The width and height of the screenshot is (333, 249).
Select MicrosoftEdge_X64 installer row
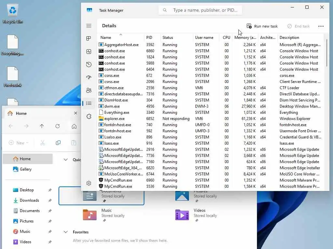211,168
